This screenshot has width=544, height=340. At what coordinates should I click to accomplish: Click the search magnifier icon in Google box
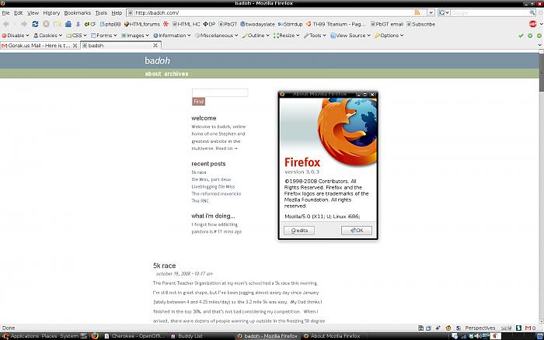pyautogui.click(x=532, y=13)
